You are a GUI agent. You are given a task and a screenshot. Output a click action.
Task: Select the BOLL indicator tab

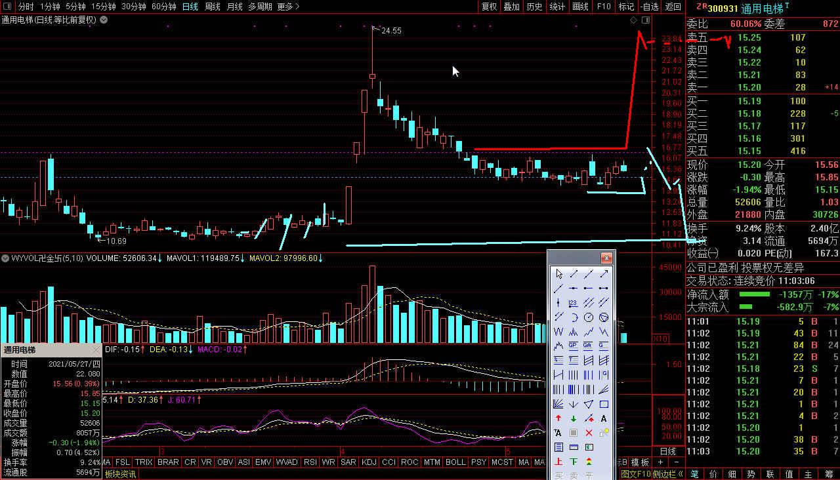(455, 462)
